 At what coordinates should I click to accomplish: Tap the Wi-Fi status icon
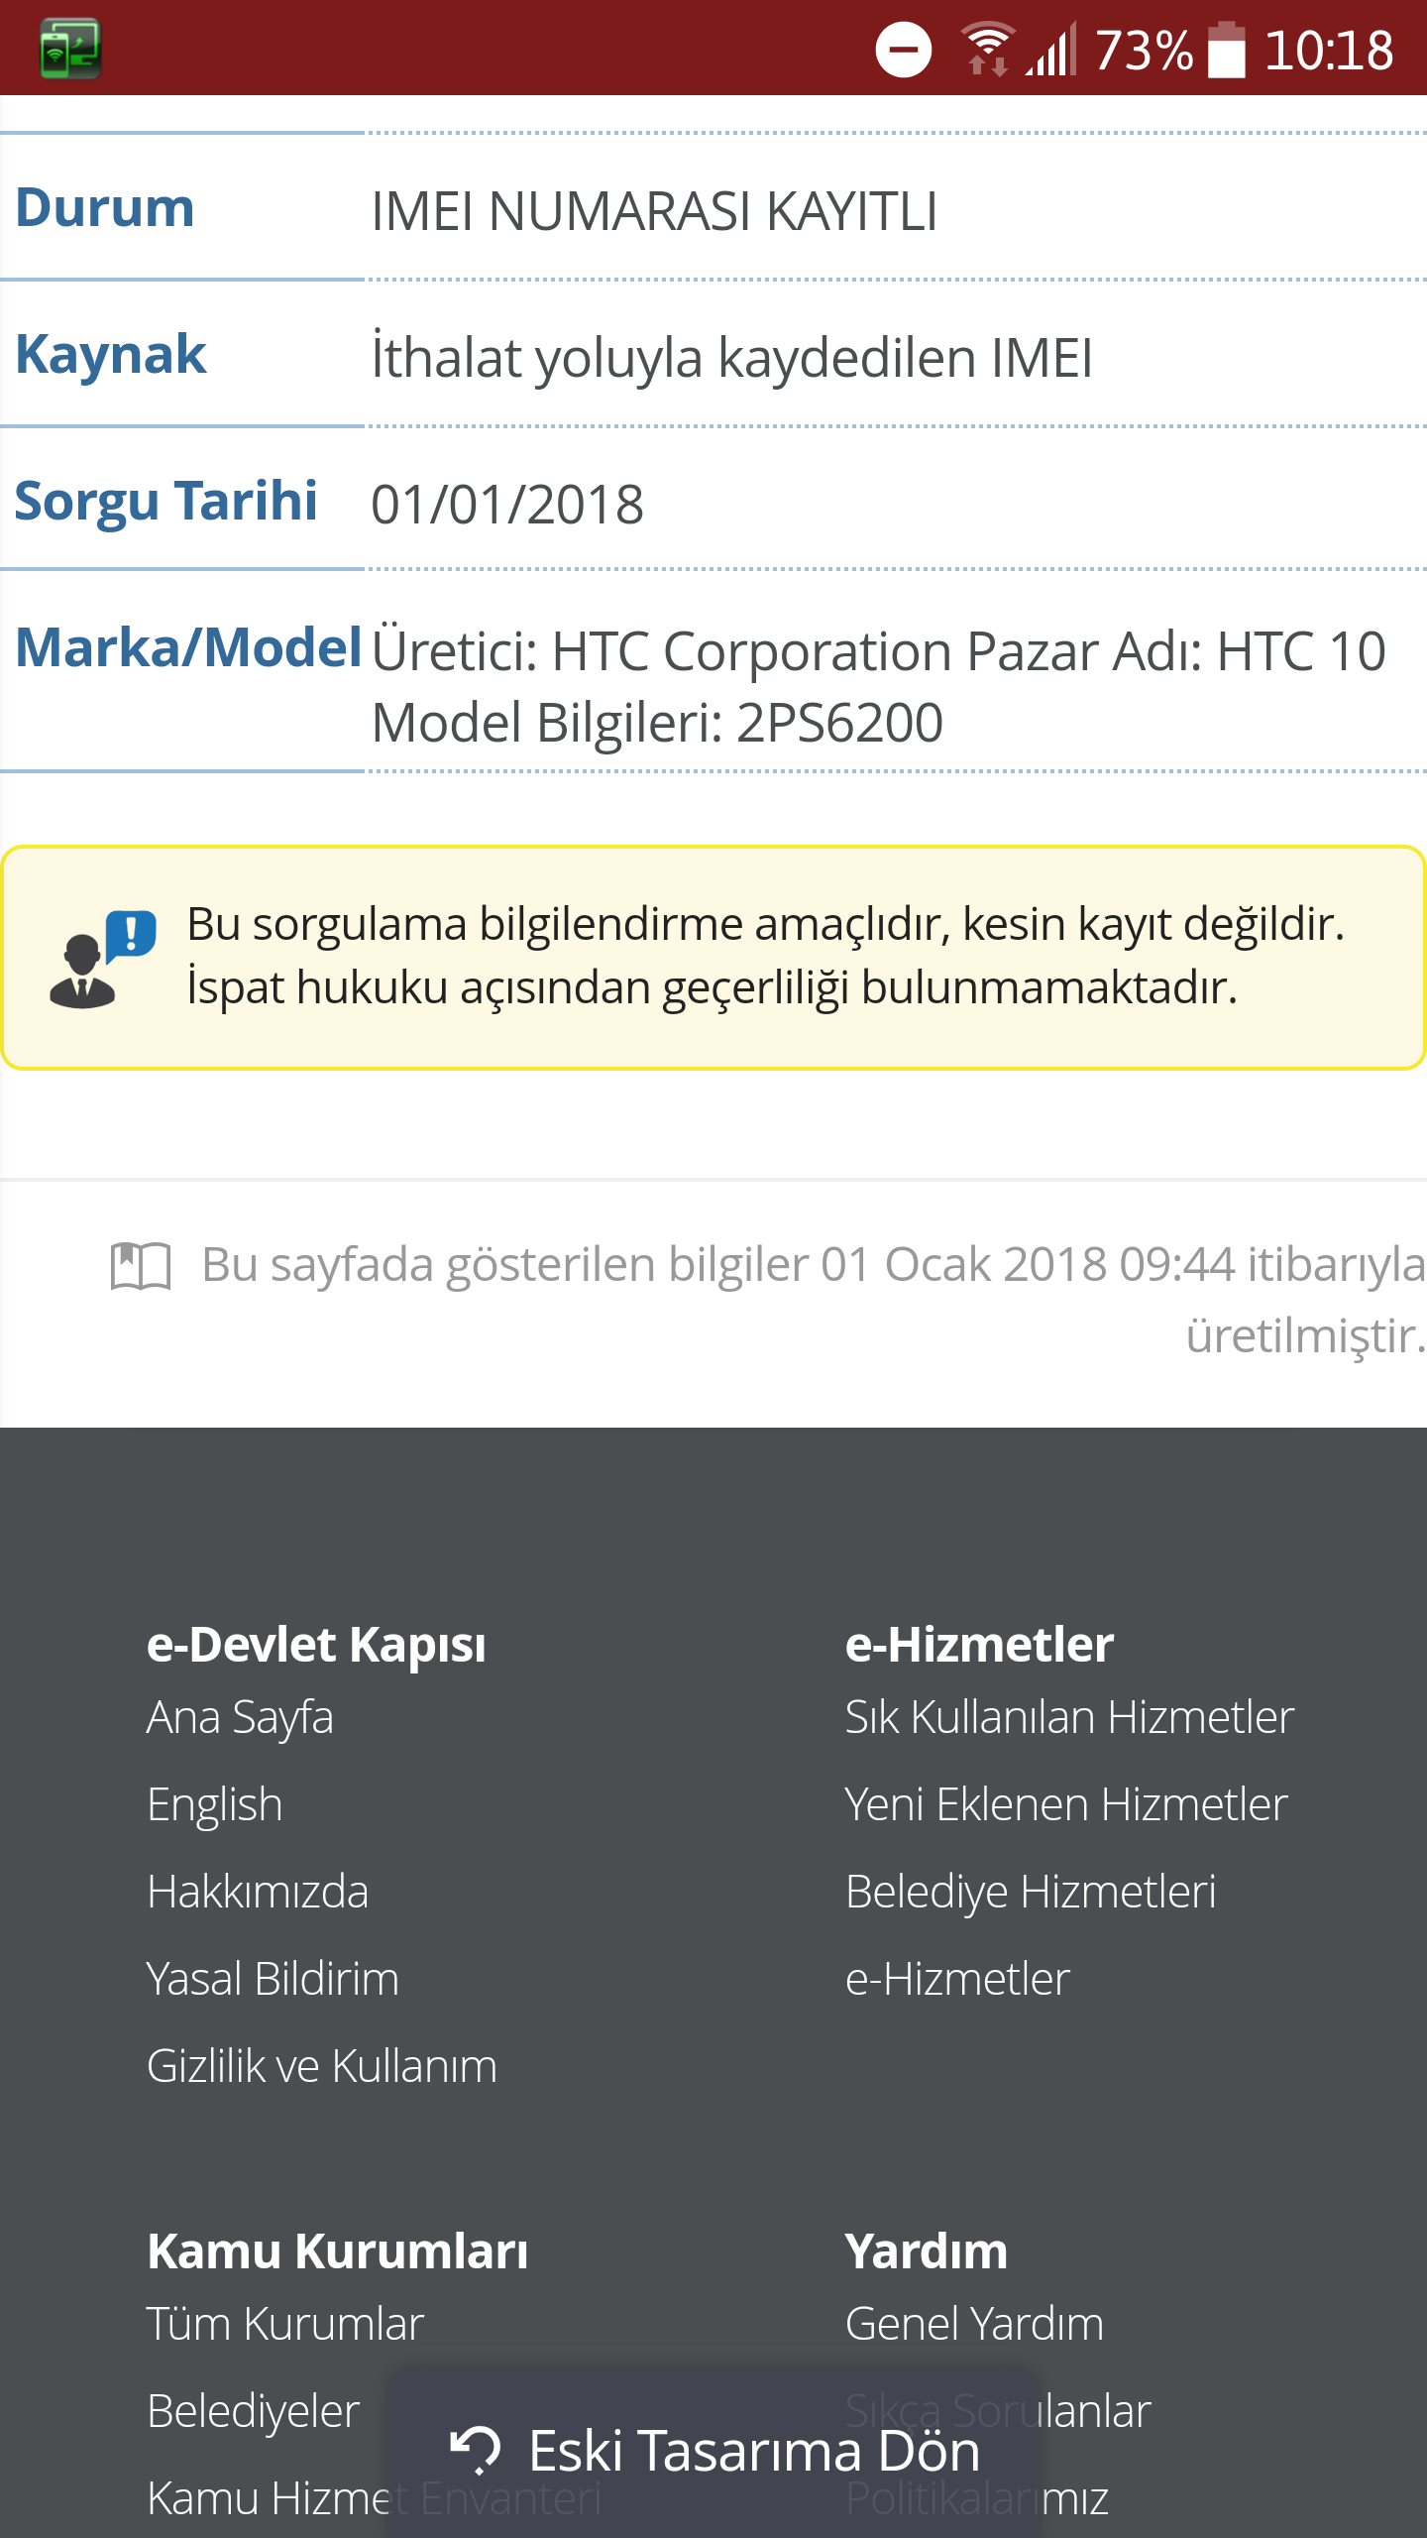click(987, 50)
